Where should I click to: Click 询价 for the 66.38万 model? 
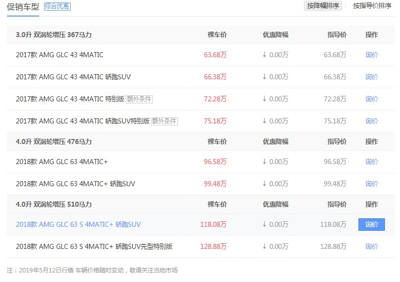pyautogui.click(x=372, y=77)
